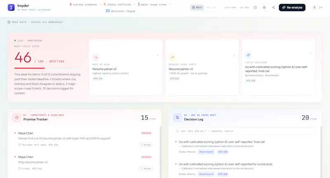The width and height of the screenshot is (330, 178).
Task: Click the 2 major scope creep stat
Action: tap(152, 4)
